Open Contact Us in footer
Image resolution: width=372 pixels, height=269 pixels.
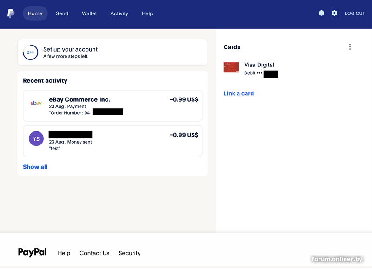pos(94,253)
